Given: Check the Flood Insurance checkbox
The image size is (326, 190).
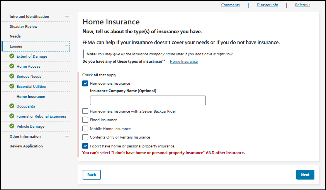Looking at the screenshot, I should [85, 120].
